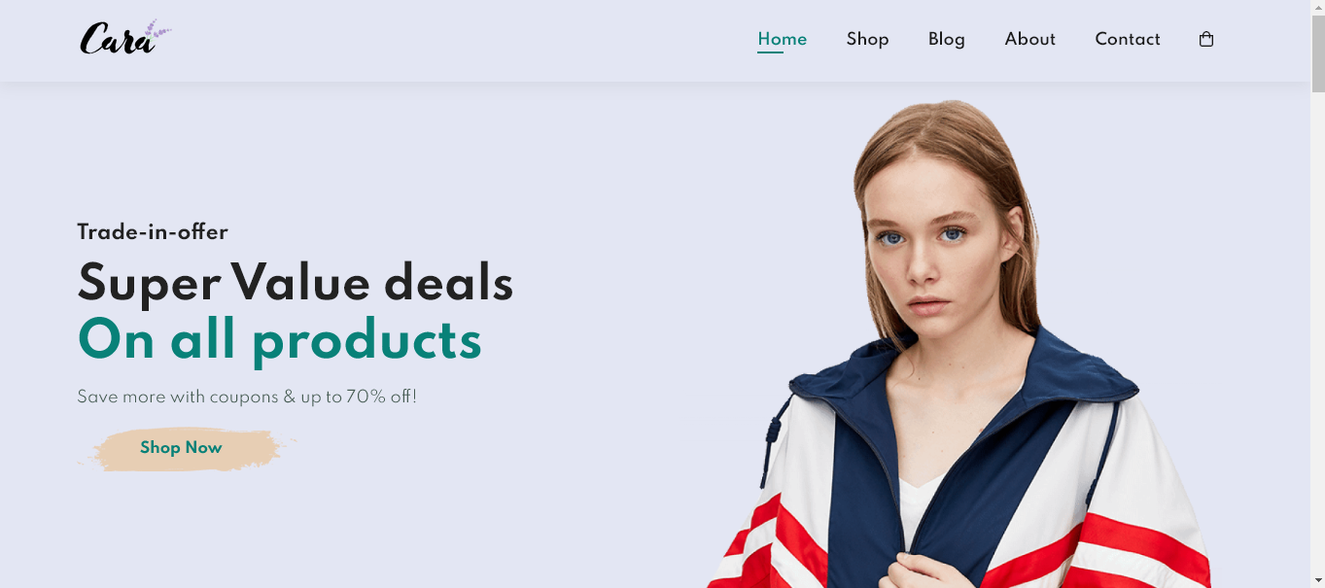Image resolution: width=1325 pixels, height=588 pixels.
Task: Visit the About page link
Action: pyautogui.click(x=1030, y=39)
